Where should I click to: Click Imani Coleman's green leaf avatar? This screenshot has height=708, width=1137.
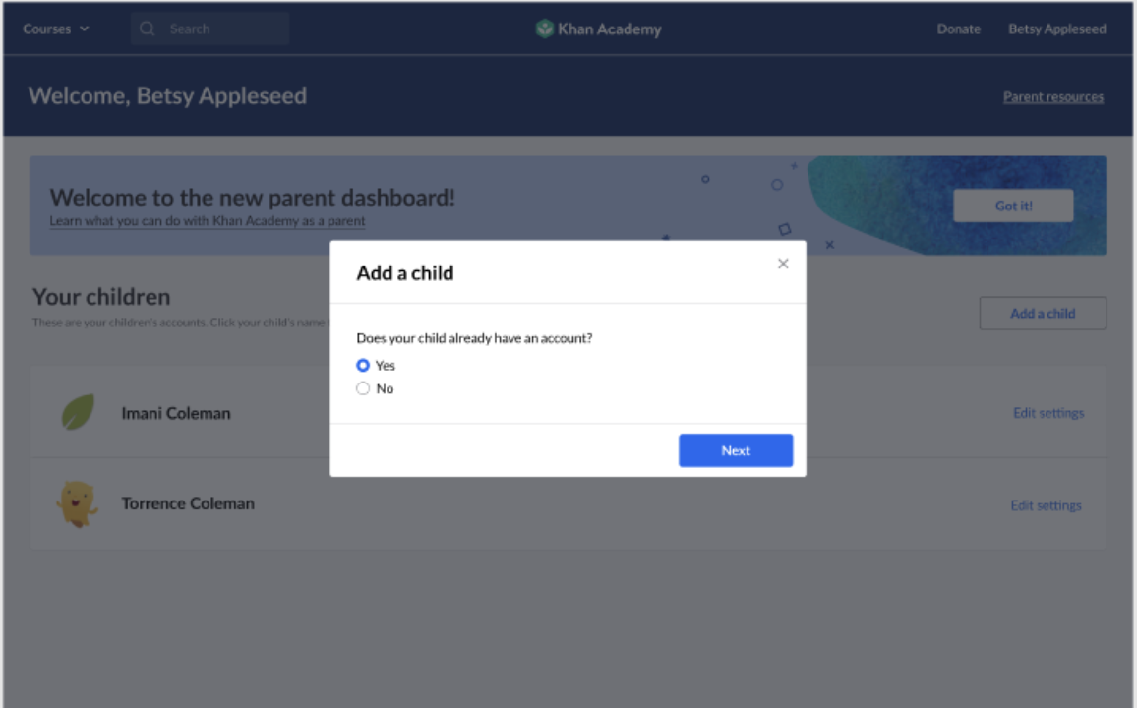79,412
